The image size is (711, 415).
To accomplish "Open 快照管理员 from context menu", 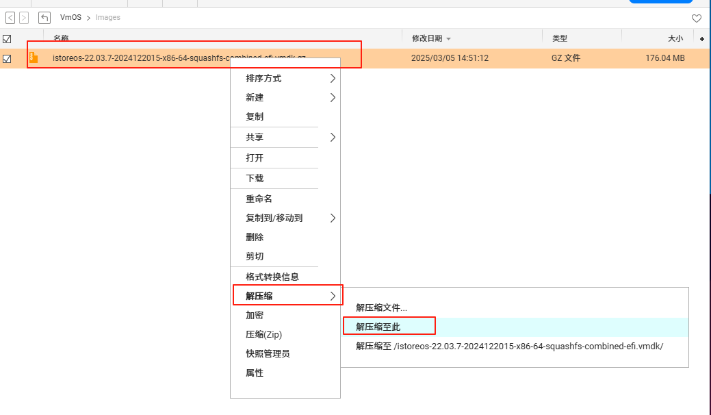I will (285, 354).
